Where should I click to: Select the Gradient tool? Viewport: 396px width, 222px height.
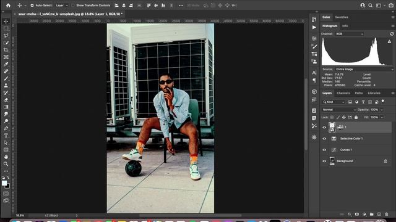(x=6, y=107)
